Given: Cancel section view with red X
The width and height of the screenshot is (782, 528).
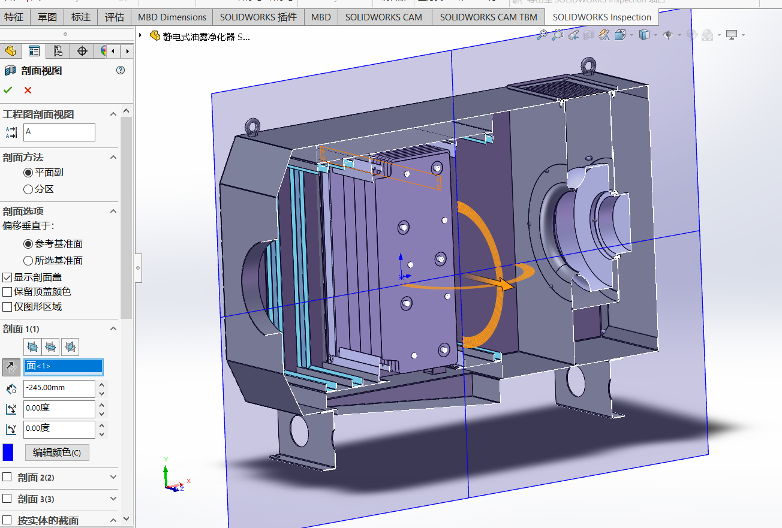Looking at the screenshot, I should click(28, 90).
